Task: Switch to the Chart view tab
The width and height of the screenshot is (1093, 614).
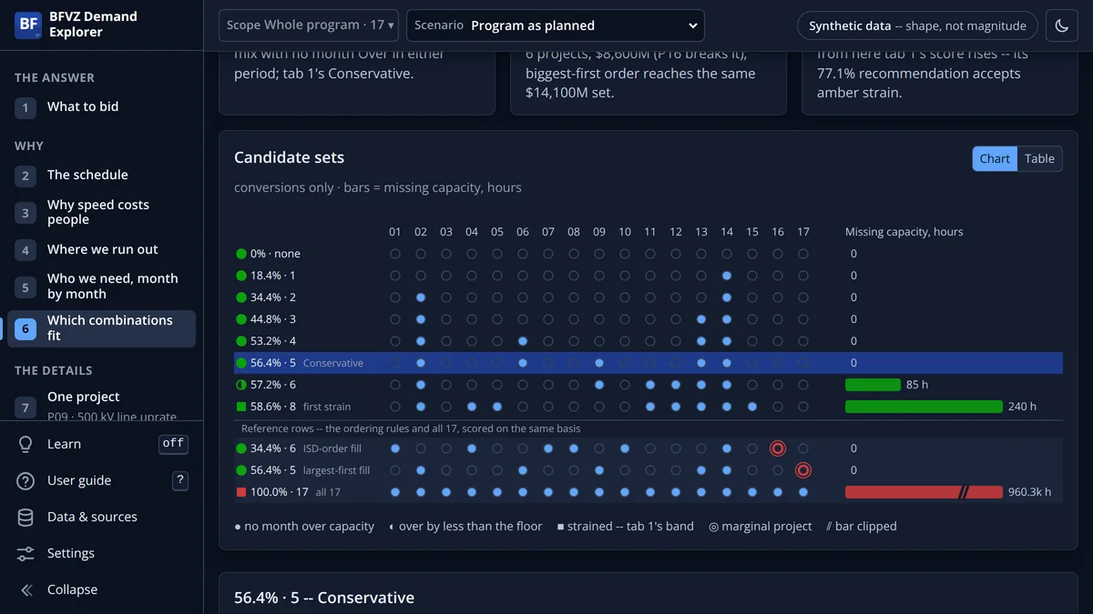Action: pos(995,158)
